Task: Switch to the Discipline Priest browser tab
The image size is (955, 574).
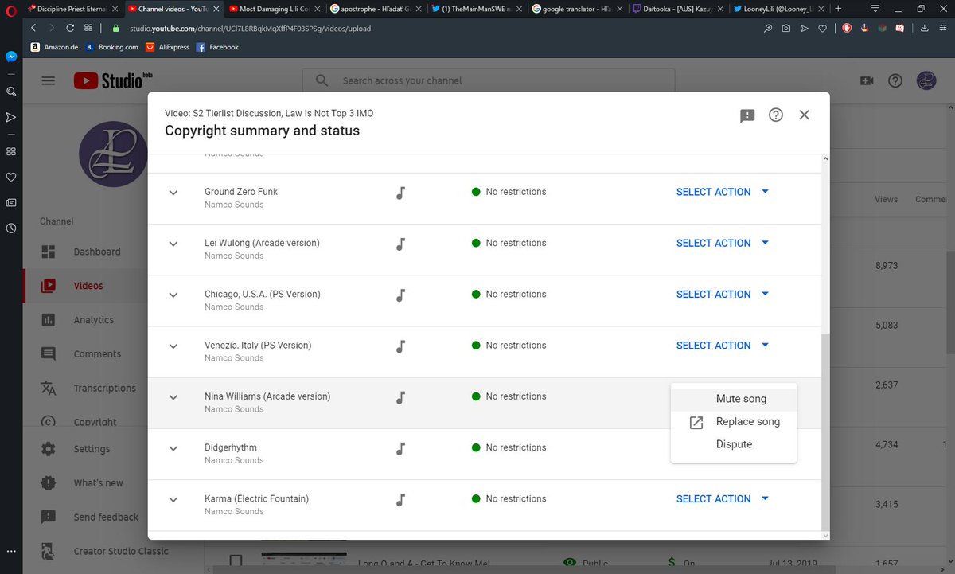Action: tap(72, 9)
